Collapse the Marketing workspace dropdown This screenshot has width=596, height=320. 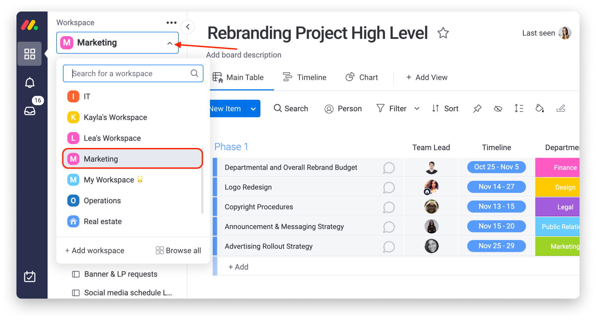tap(170, 43)
